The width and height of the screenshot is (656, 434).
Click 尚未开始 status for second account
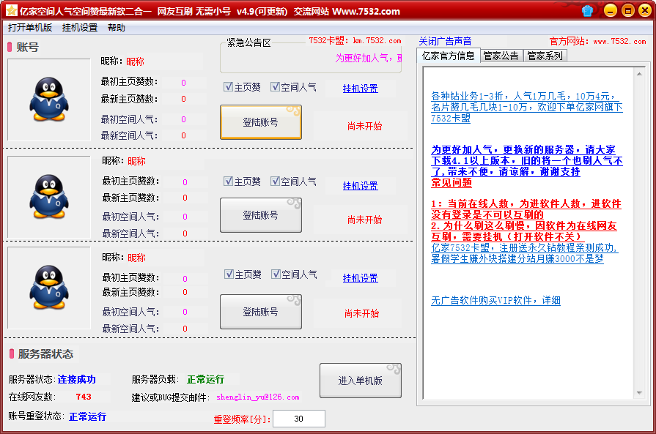click(x=365, y=220)
